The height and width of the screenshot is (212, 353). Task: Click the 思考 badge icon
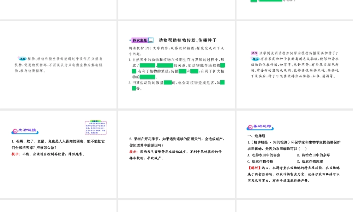[255, 53]
